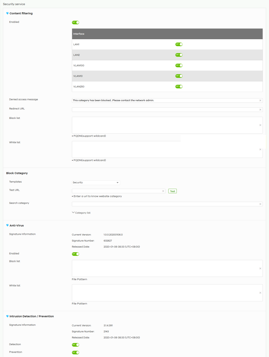269x357 pixels.
Task: Turn off Intrusion Detection toggle
Action: point(76,345)
